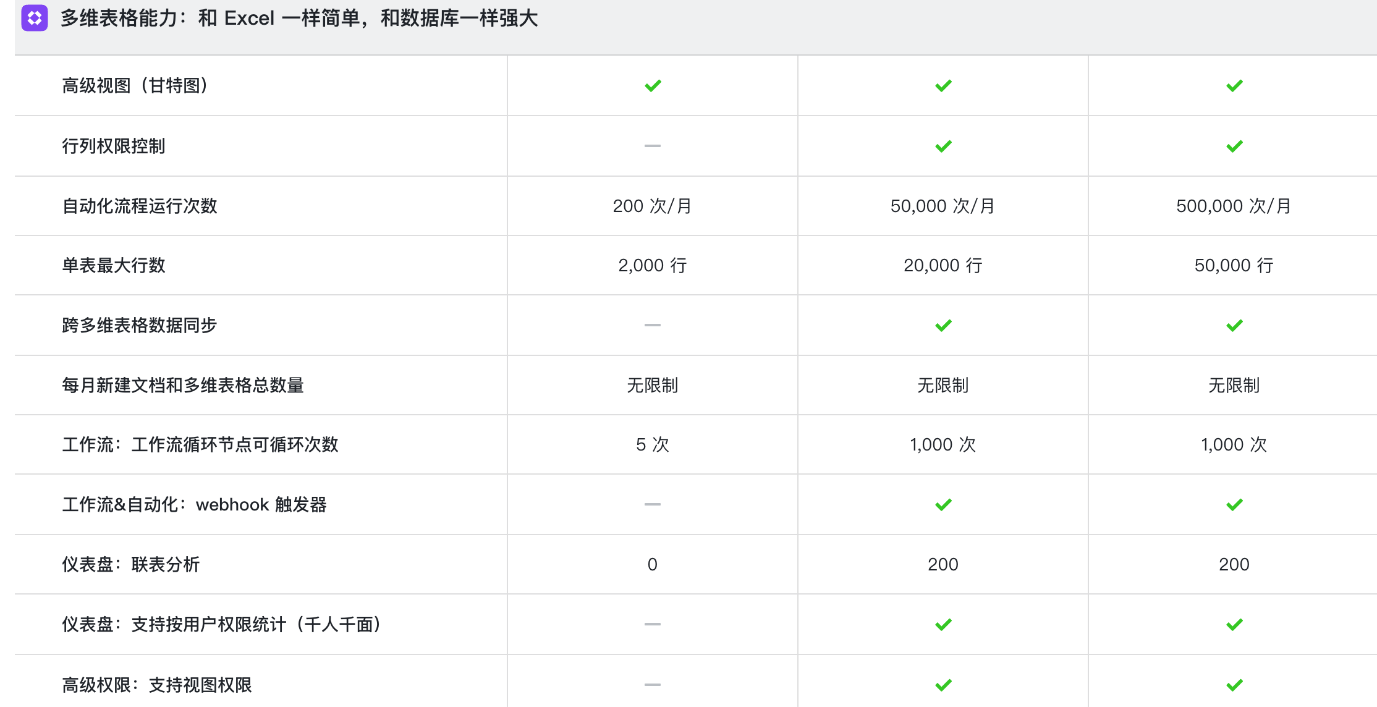Click middle checkmark in webhook trigger row
Image resolution: width=1377 pixels, height=707 pixels.
point(943,505)
